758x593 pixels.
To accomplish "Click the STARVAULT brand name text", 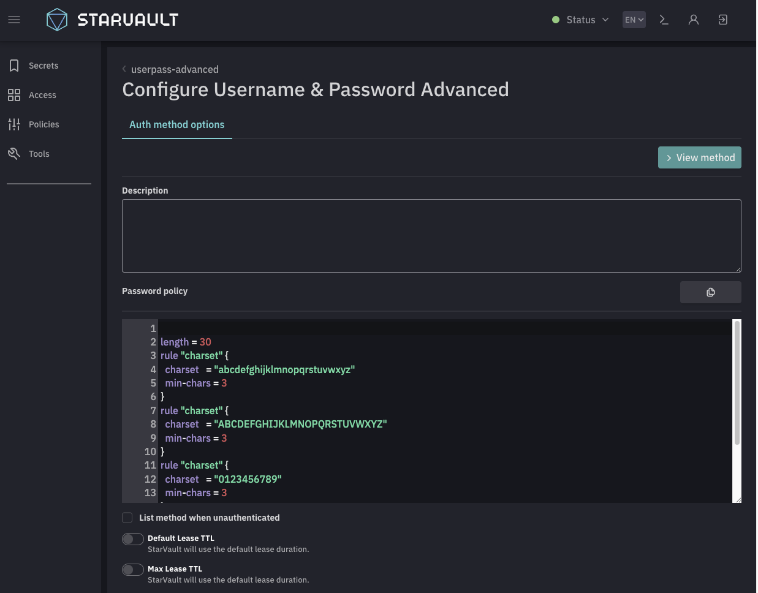I will 128,20.
